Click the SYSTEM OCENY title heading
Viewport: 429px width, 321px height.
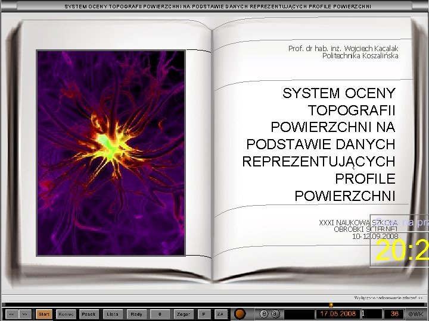coord(339,93)
